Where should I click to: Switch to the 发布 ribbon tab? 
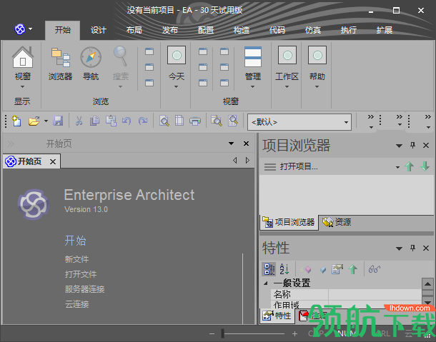[x=169, y=30]
